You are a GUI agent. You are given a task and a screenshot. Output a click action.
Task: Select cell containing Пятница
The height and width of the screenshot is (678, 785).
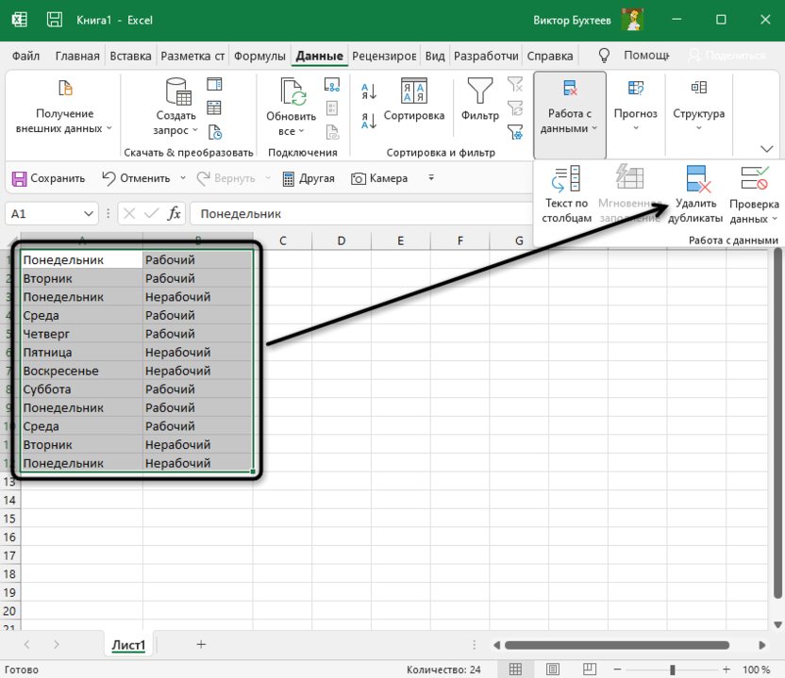pos(81,353)
